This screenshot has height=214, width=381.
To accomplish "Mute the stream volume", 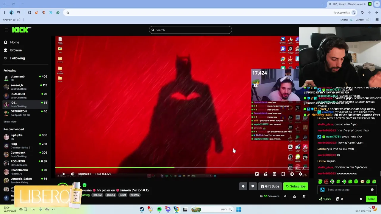I will 72,174.
